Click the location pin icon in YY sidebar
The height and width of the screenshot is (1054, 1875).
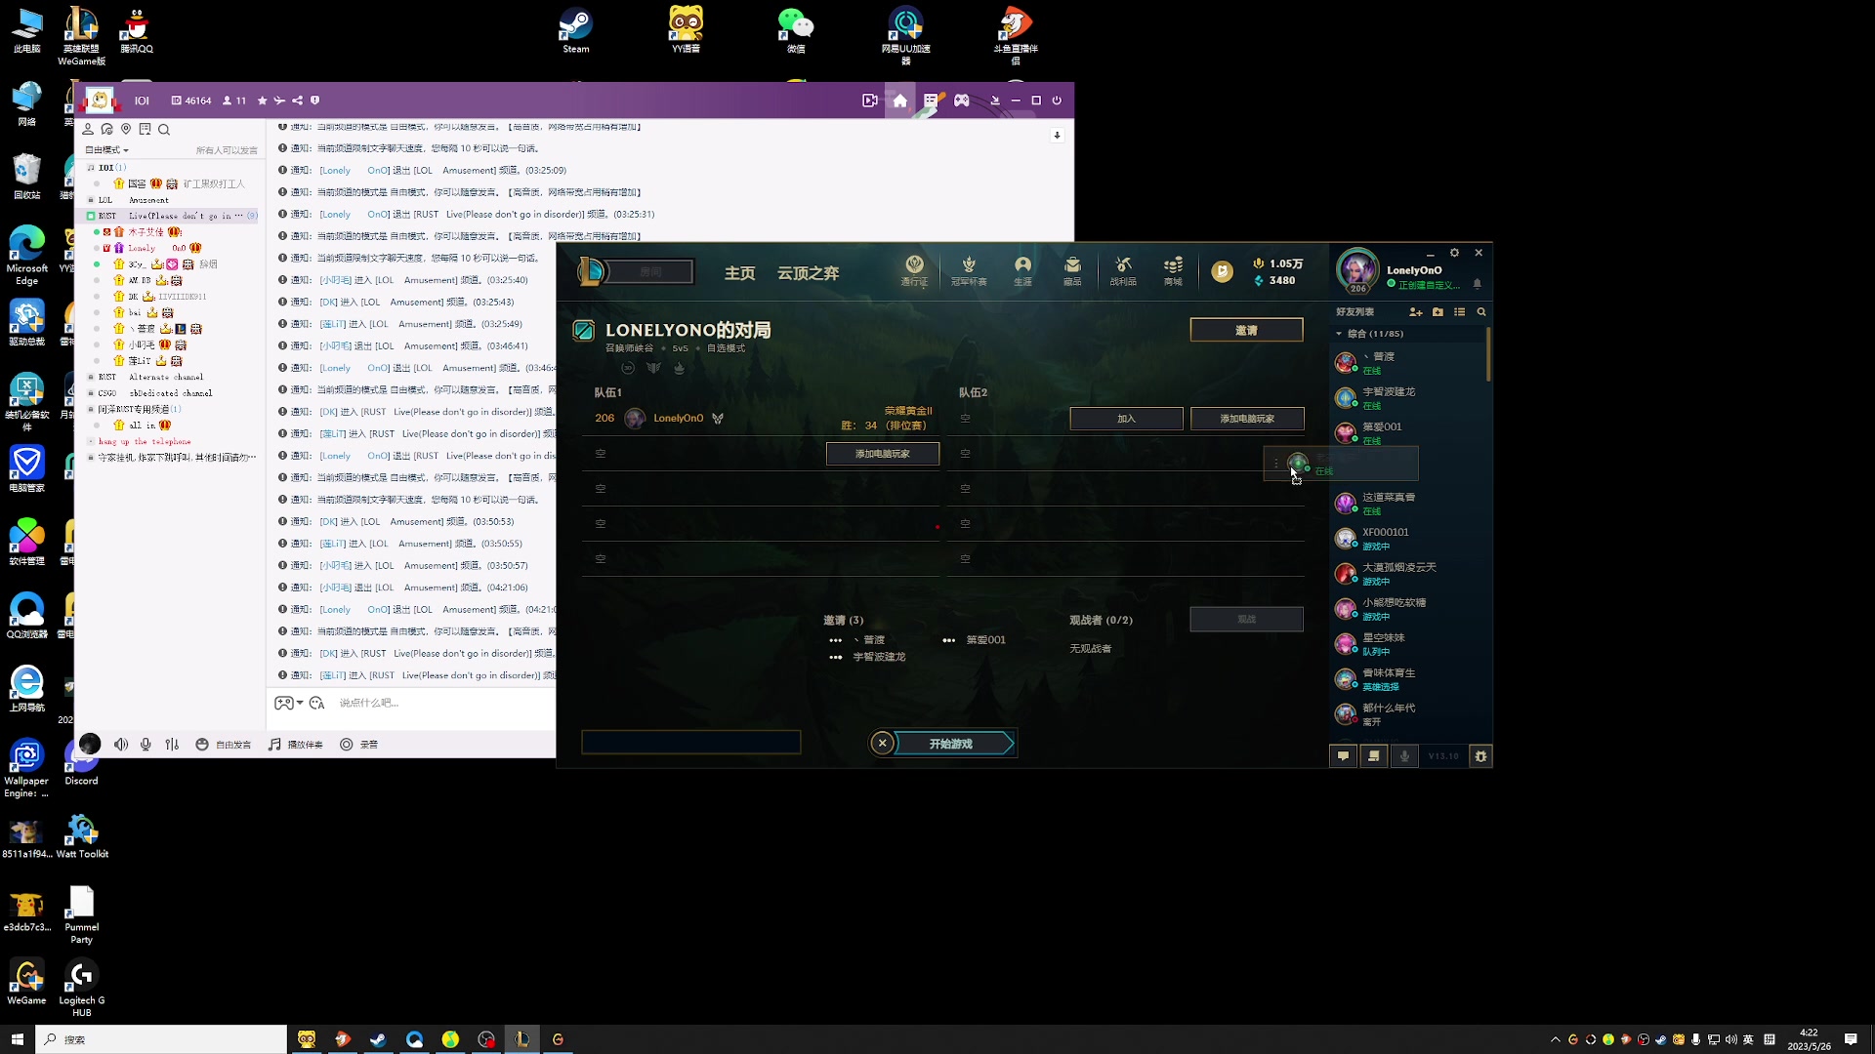(x=126, y=129)
